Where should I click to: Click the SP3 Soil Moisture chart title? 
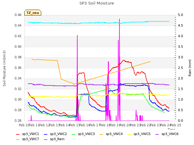click(x=97, y=3)
